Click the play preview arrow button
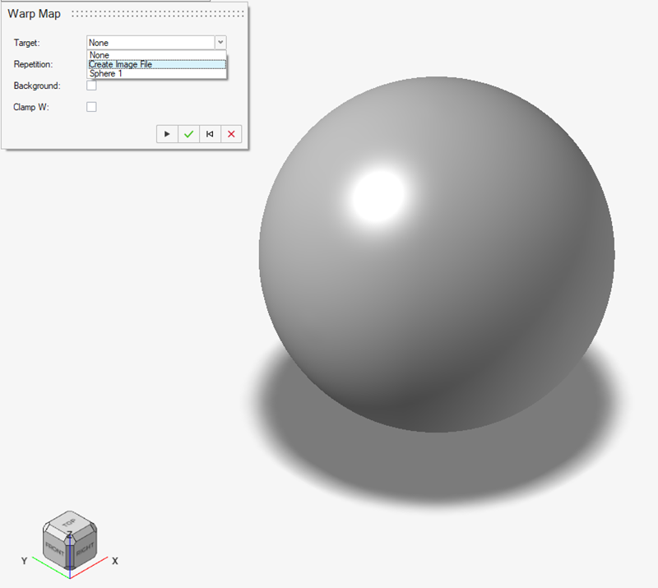Screen dimensions: 658x588 click(x=167, y=134)
